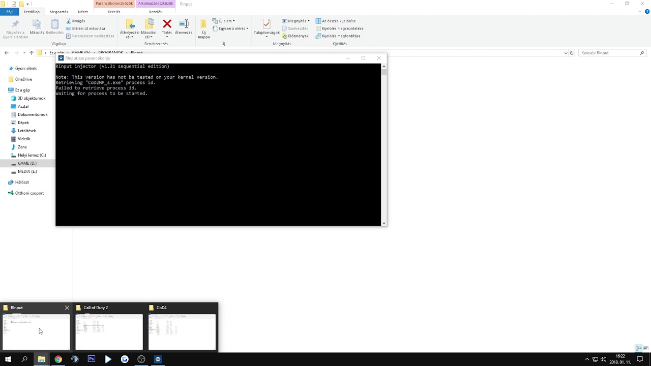Open the Egyszerű elérés dropdown
651x366 pixels.
pyautogui.click(x=230, y=28)
